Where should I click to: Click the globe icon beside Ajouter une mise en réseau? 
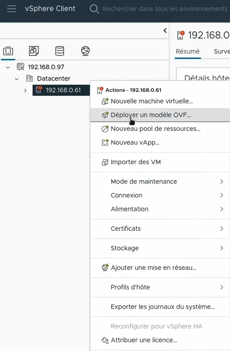tap(105, 267)
